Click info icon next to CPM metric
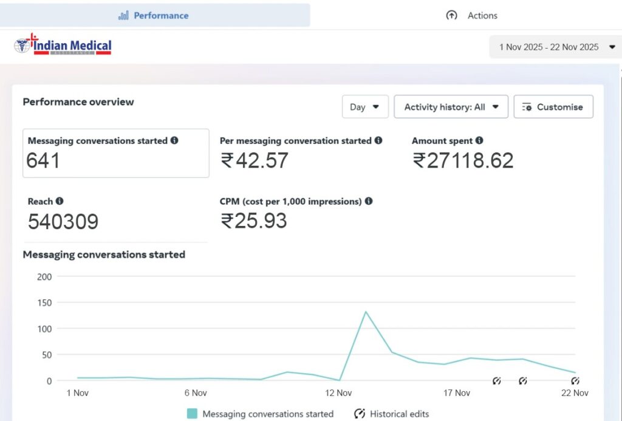This screenshot has height=421, width=622. [x=369, y=201]
